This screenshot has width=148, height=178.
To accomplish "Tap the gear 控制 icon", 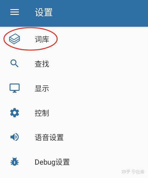I will click(x=15, y=113).
